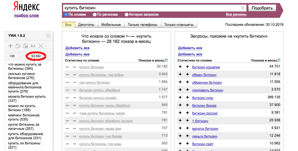Click the YWA add phrase plus icon
This screenshot has width=298, height=151.
[x=10, y=46]
